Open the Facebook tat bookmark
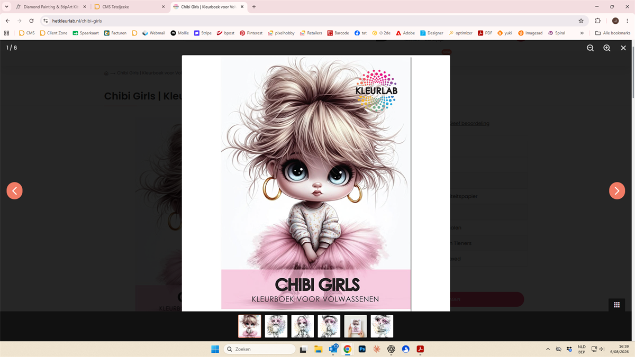The height and width of the screenshot is (357, 635). pos(360,33)
